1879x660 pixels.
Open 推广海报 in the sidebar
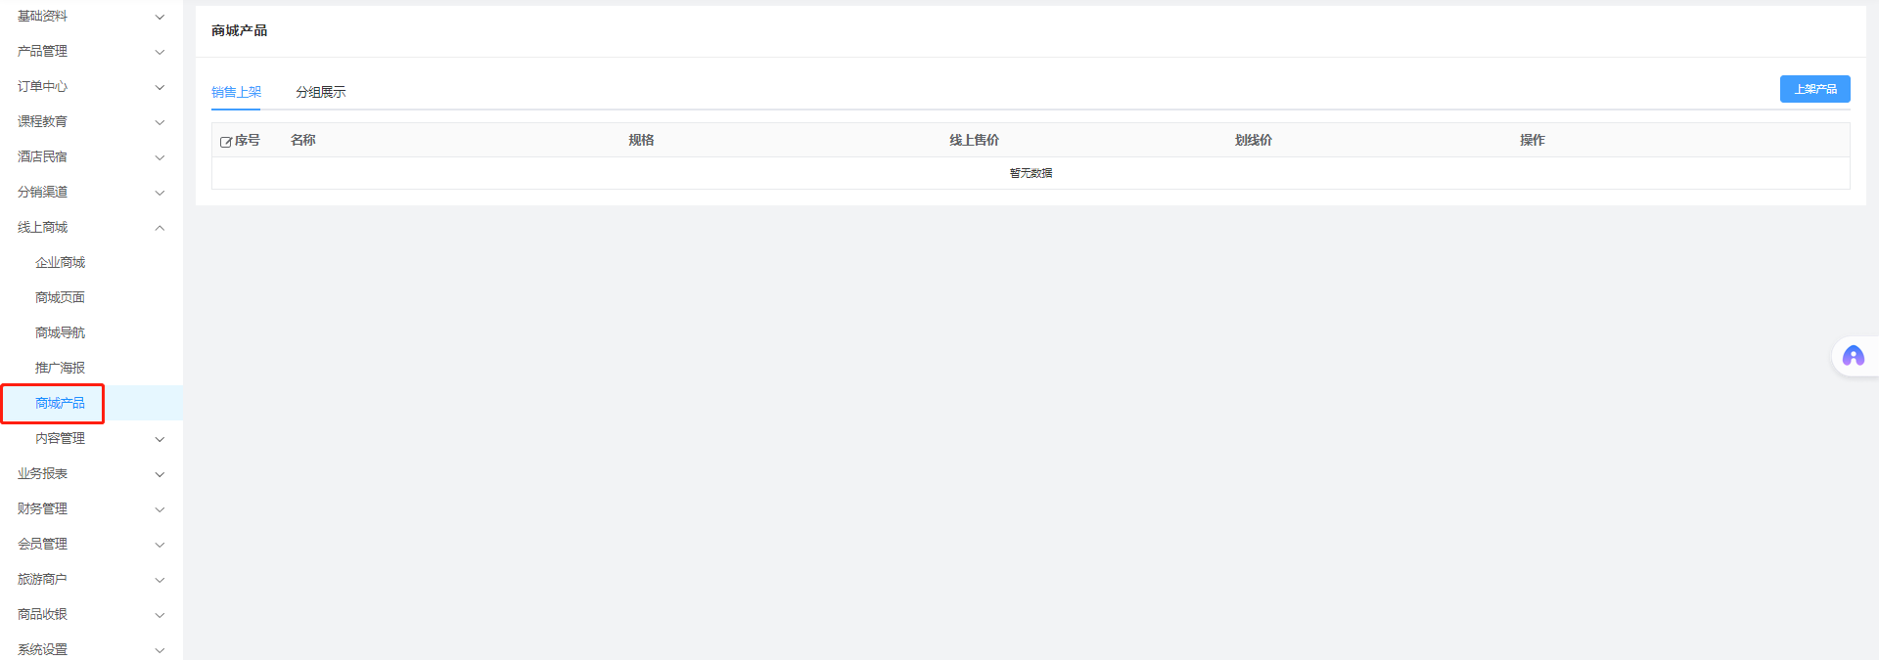click(x=60, y=368)
